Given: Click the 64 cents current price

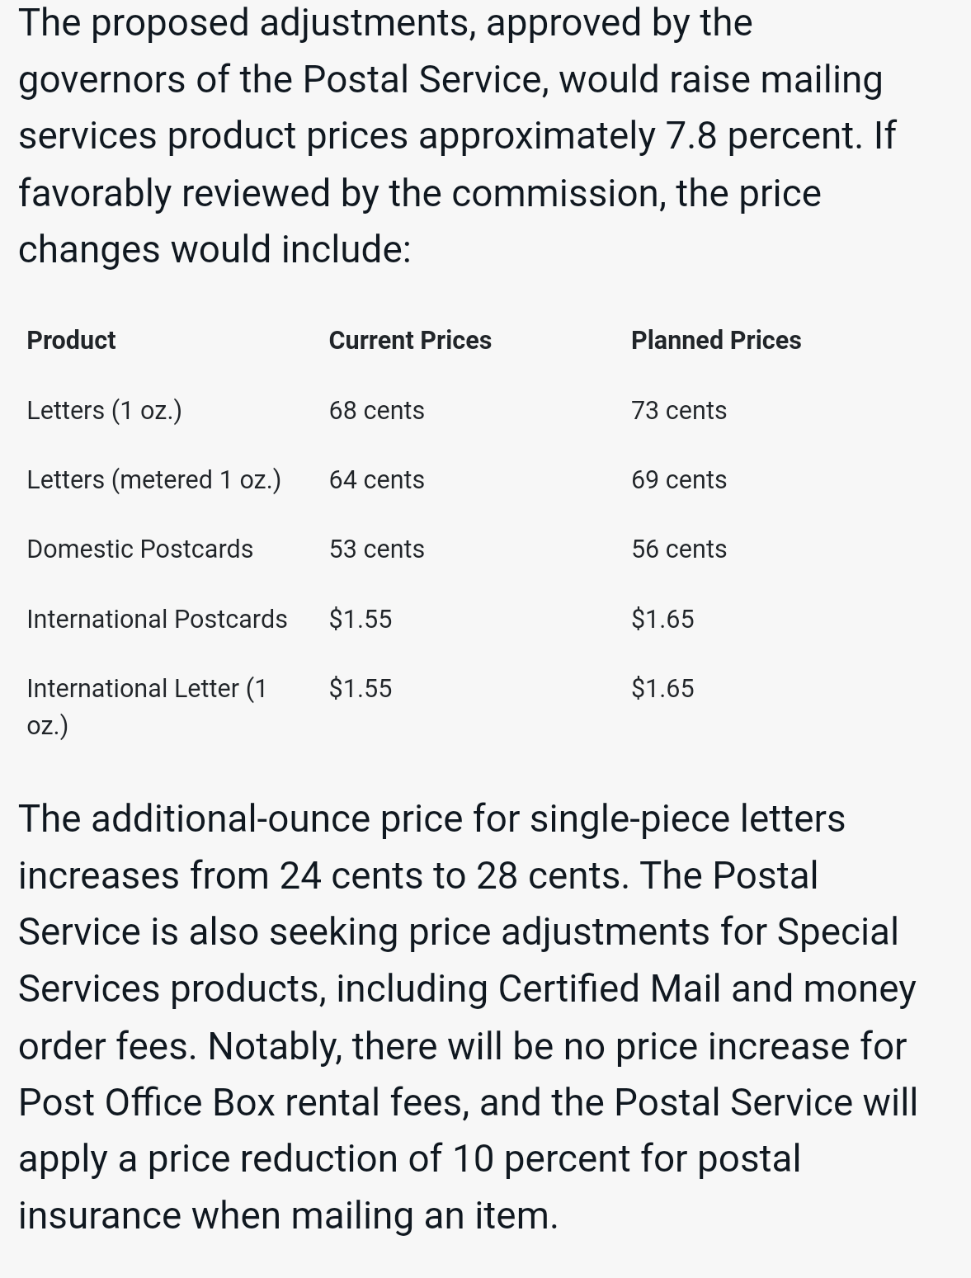Looking at the screenshot, I should click(376, 479).
